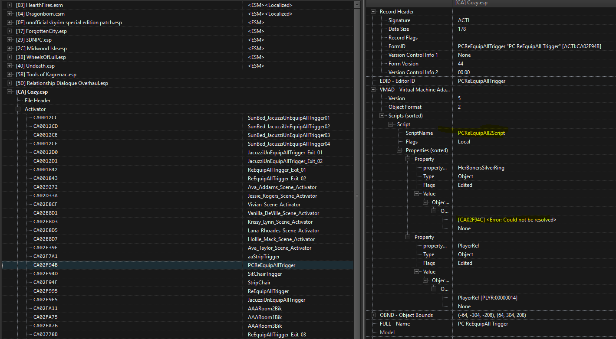Select record CA02D33A
The width and height of the screenshot is (616, 339).
(x=46, y=196)
